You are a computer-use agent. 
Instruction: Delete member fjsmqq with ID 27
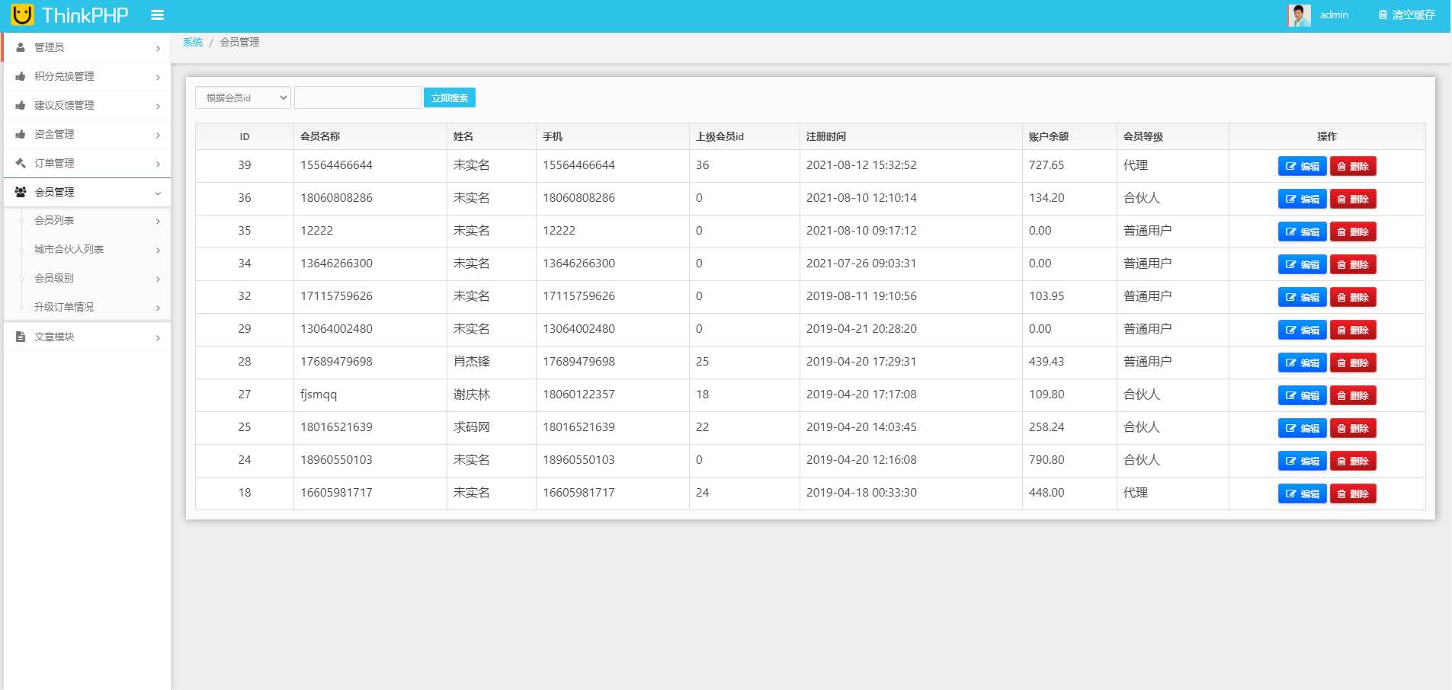pyautogui.click(x=1352, y=395)
